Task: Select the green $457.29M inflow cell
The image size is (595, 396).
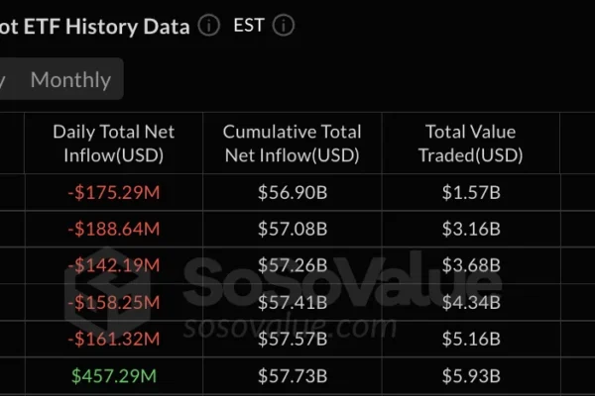Action: coord(113,375)
